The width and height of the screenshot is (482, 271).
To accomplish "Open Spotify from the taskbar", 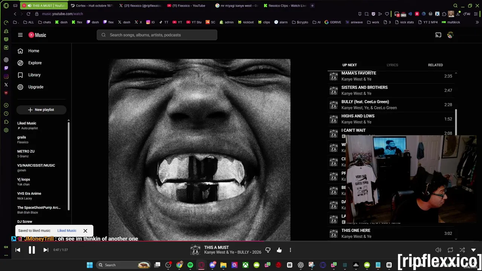I will coord(190,265).
